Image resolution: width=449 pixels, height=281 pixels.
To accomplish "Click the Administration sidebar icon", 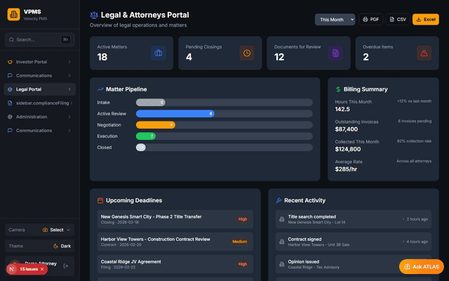I will point(10,117).
